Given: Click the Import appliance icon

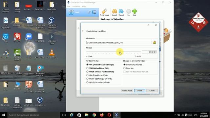Looking at the screenshot, I should 114,12.
